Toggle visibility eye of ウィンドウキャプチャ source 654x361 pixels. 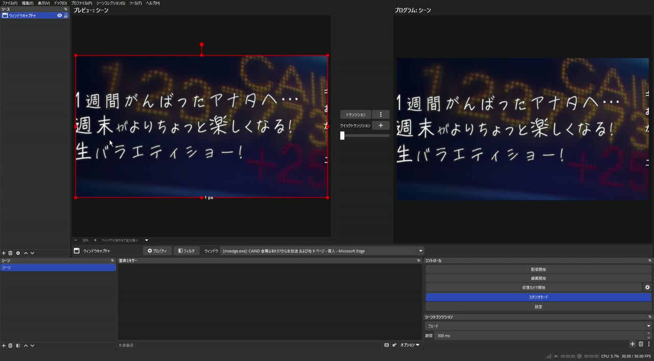pos(59,16)
